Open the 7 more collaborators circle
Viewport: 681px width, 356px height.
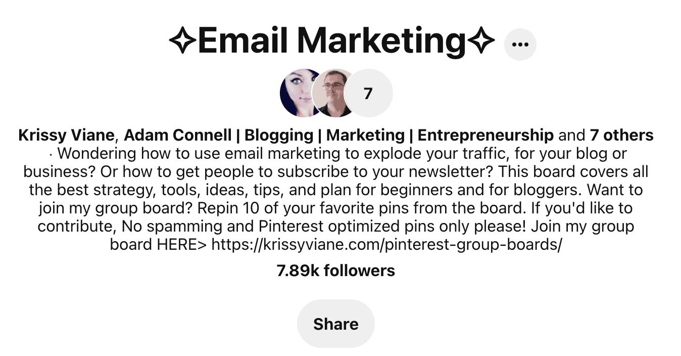pos(368,93)
